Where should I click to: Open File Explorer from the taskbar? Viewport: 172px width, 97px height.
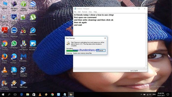pyautogui.click(x=28, y=95)
